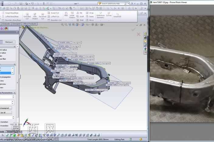
Task: Collapse the Items To Fillet section
Action: click(15, 64)
